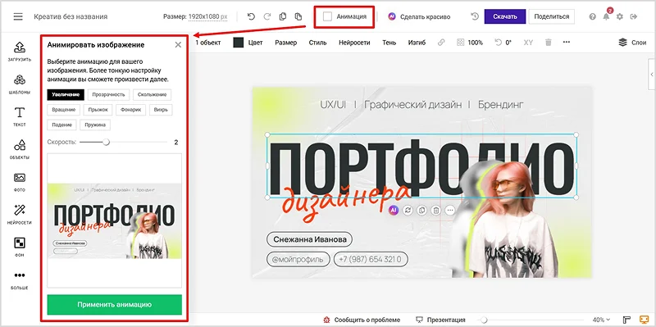Open the toolbar three-dots more menu
656x327 pixels.
coord(567,43)
